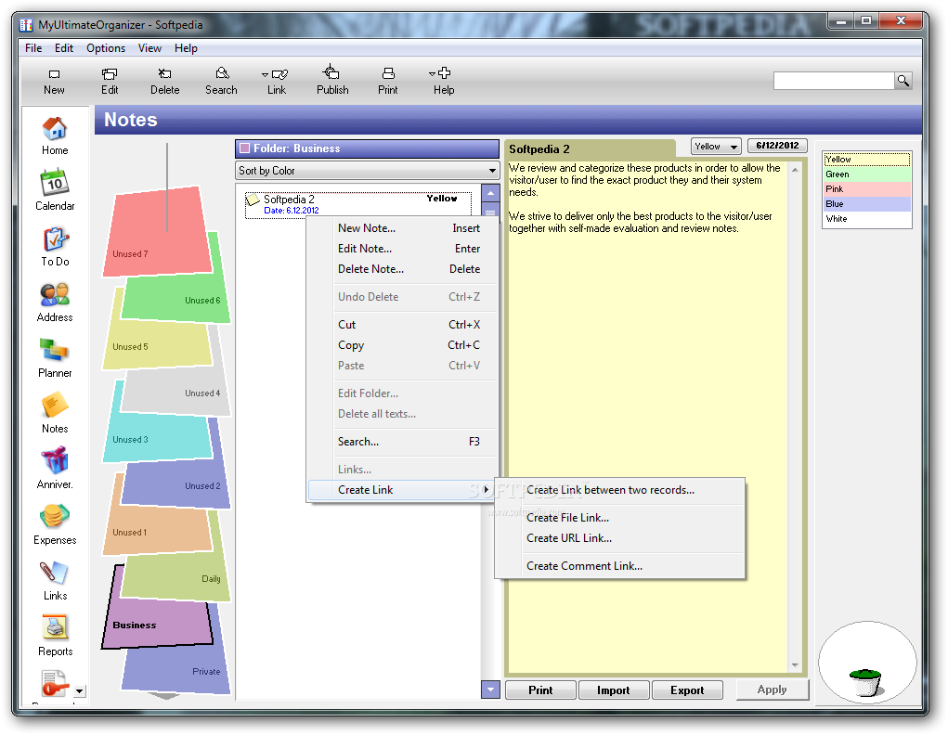Click the top search input field

point(834,81)
